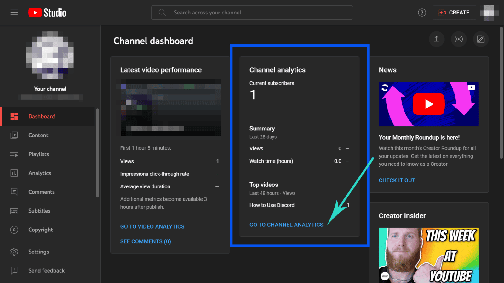The width and height of the screenshot is (504, 283).
Task: Open the Copyright page
Action: (x=47, y=230)
